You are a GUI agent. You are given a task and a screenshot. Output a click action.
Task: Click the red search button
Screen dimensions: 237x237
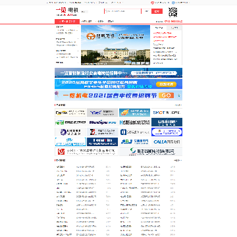[x=157, y=11]
